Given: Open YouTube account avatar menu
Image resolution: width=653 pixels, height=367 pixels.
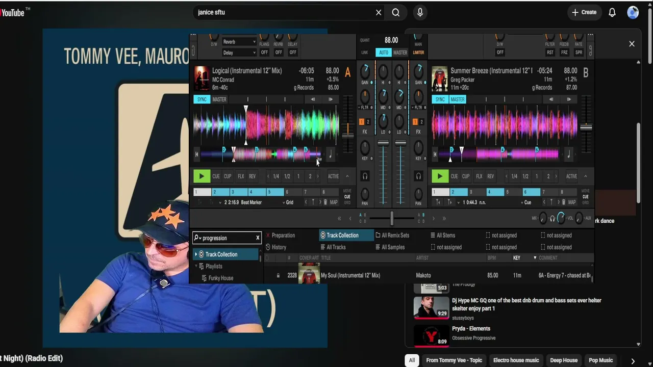Looking at the screenshot, I should tap(633, 12).
